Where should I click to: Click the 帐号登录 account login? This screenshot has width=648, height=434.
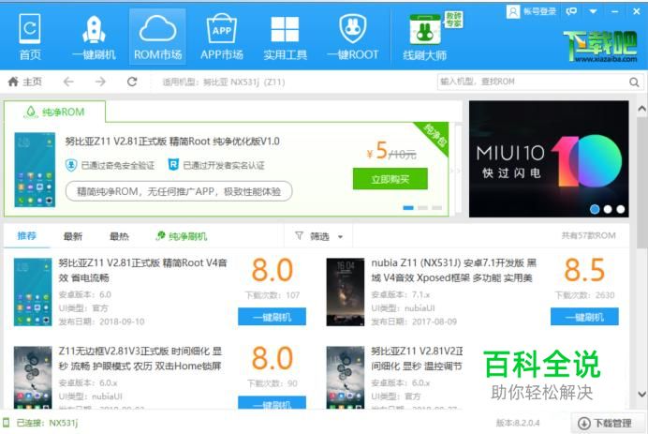532,11
